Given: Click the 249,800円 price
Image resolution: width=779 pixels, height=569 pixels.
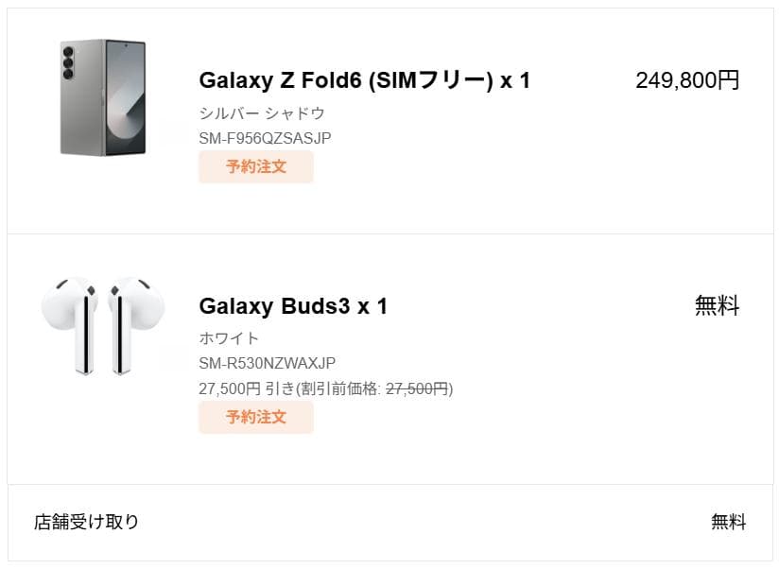Looking at the screenshot, I should (687, 80).
